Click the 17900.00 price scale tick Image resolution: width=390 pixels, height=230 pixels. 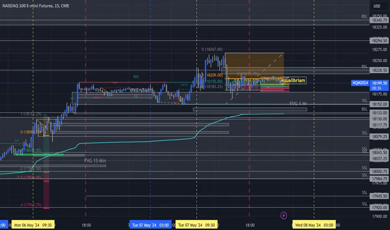click(x=379, y=216)
